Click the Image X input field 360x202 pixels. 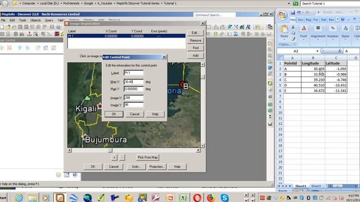click(x=133, y=98)
